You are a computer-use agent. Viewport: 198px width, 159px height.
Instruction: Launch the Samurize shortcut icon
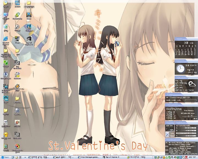17,111
